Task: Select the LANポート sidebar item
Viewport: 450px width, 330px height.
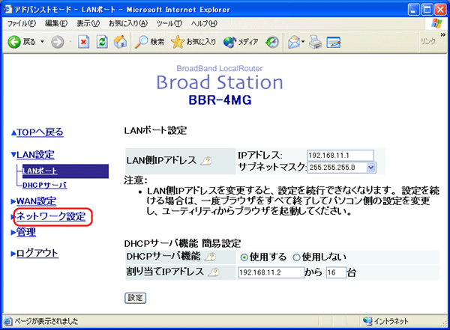Action: click(65, 171)
